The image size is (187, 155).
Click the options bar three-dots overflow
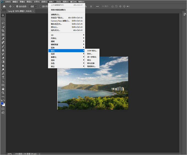point(97,6)
